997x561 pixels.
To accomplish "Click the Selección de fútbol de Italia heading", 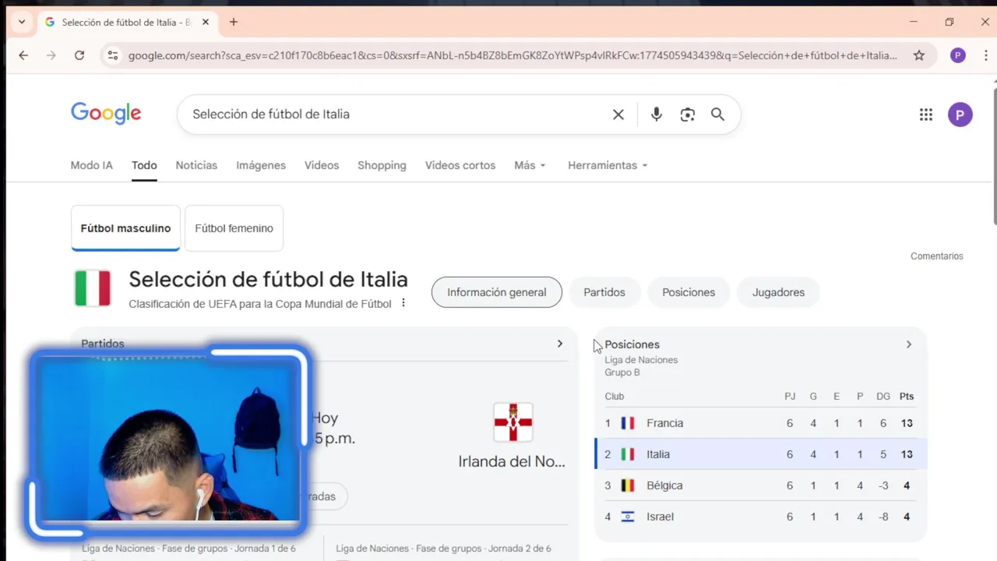I will click(x=268, y=279).
